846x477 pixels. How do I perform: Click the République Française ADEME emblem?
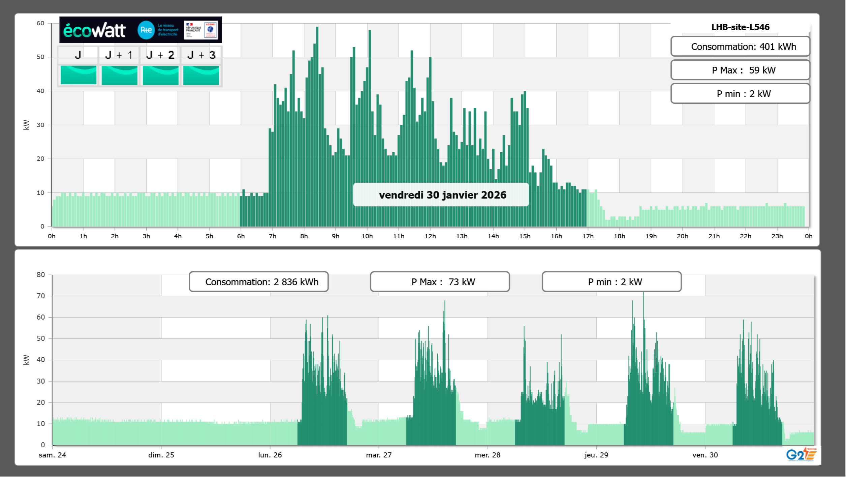[x=201, y=30]
